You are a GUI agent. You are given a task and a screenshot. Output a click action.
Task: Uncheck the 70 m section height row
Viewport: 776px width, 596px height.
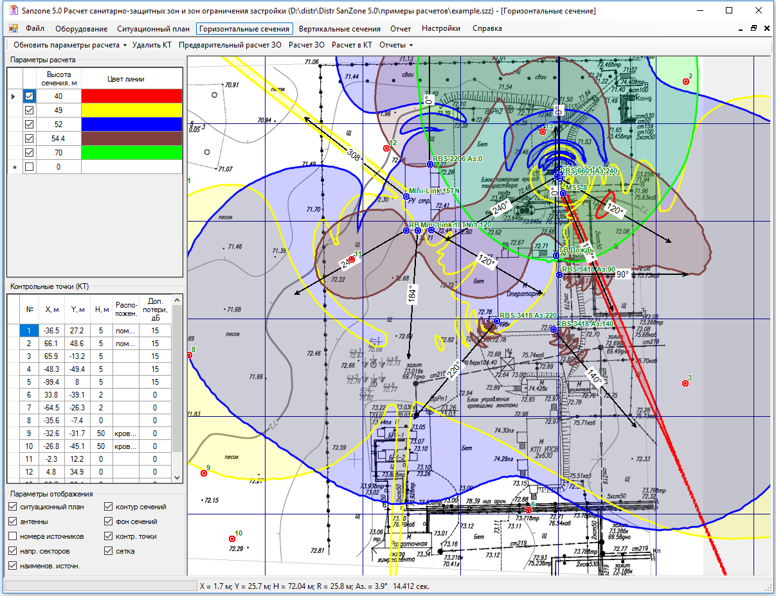pos(29,152)
